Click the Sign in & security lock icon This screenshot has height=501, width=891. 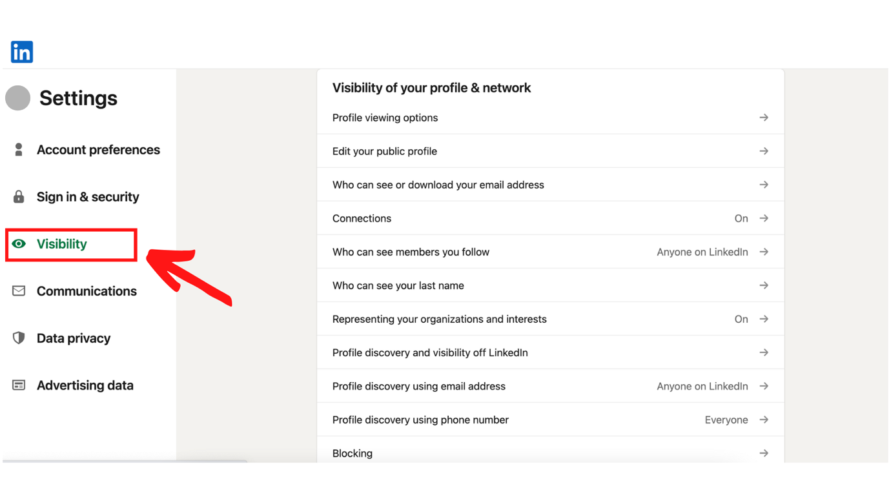coord(19,197)
